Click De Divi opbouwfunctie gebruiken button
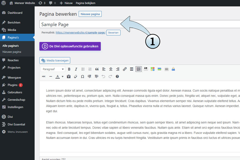The height and width of the screenshot is (160, 240). [70, 46]
